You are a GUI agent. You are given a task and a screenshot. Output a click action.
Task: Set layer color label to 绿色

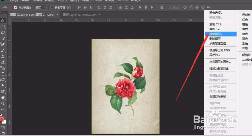[245, 34]
